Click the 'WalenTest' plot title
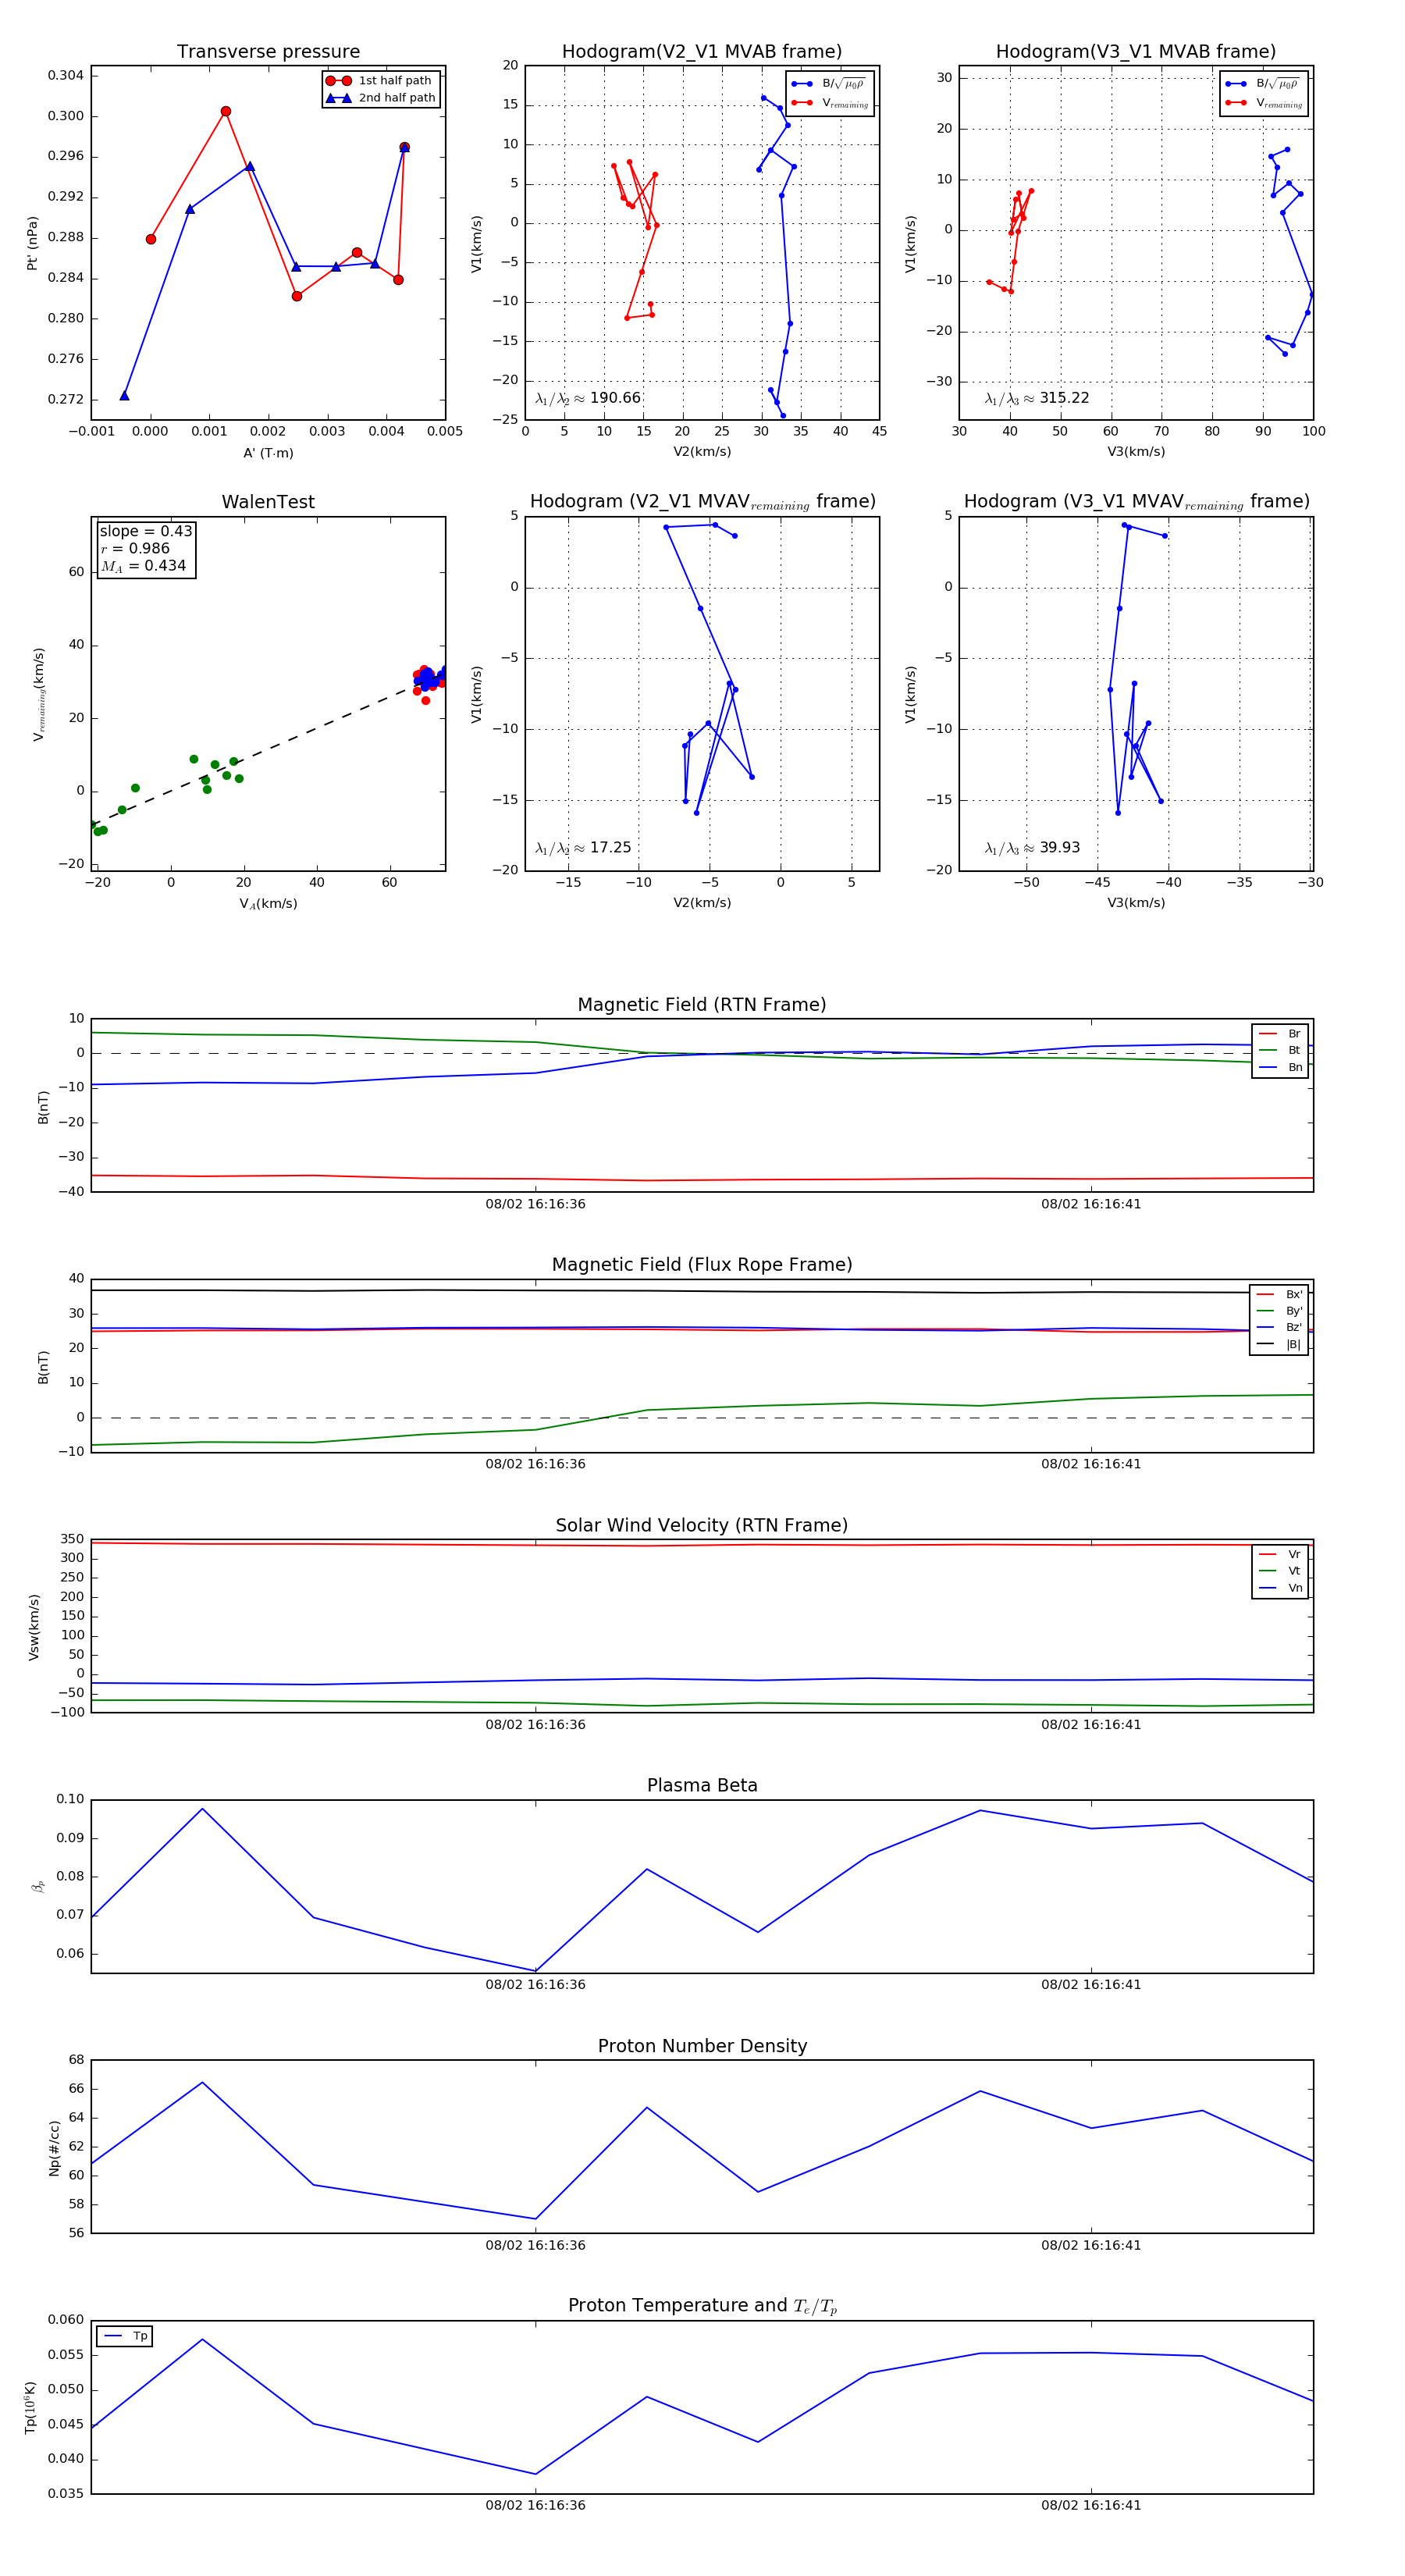The width and height of the screenshot is (1405, 2576). (268, 502)
